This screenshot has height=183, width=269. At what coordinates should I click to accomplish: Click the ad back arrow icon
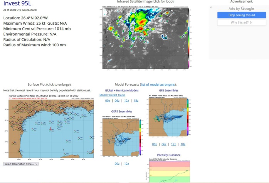pos(211,7)
